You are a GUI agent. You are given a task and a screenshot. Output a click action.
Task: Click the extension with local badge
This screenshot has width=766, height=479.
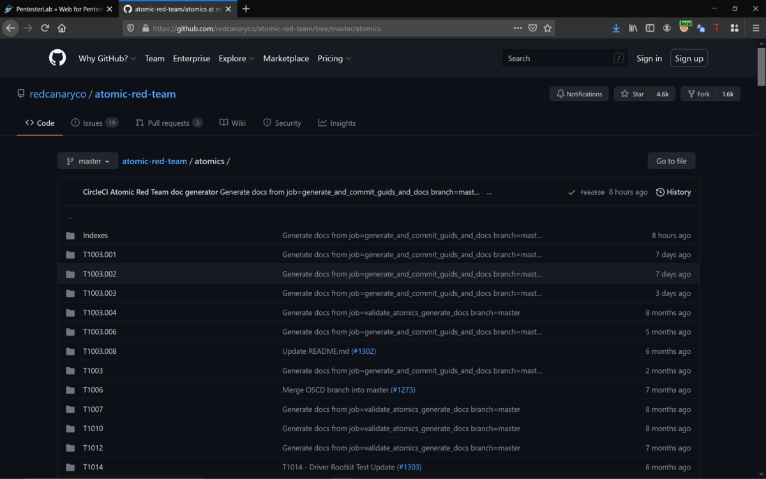(x=685, y=27)
